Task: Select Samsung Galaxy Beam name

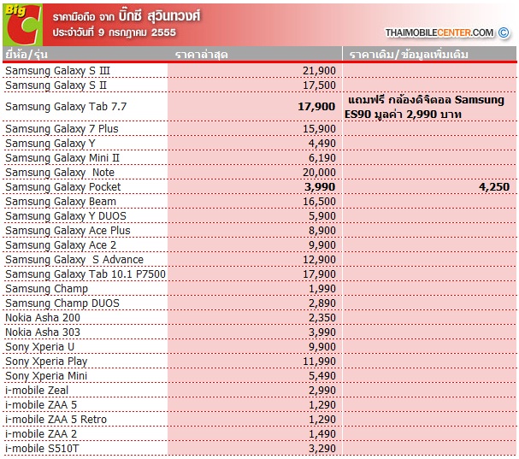Action: coord(61,202)
